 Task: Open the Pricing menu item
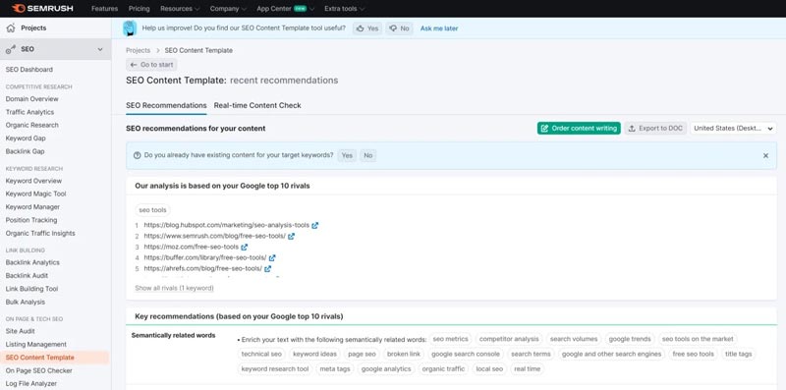pos(139,9)
